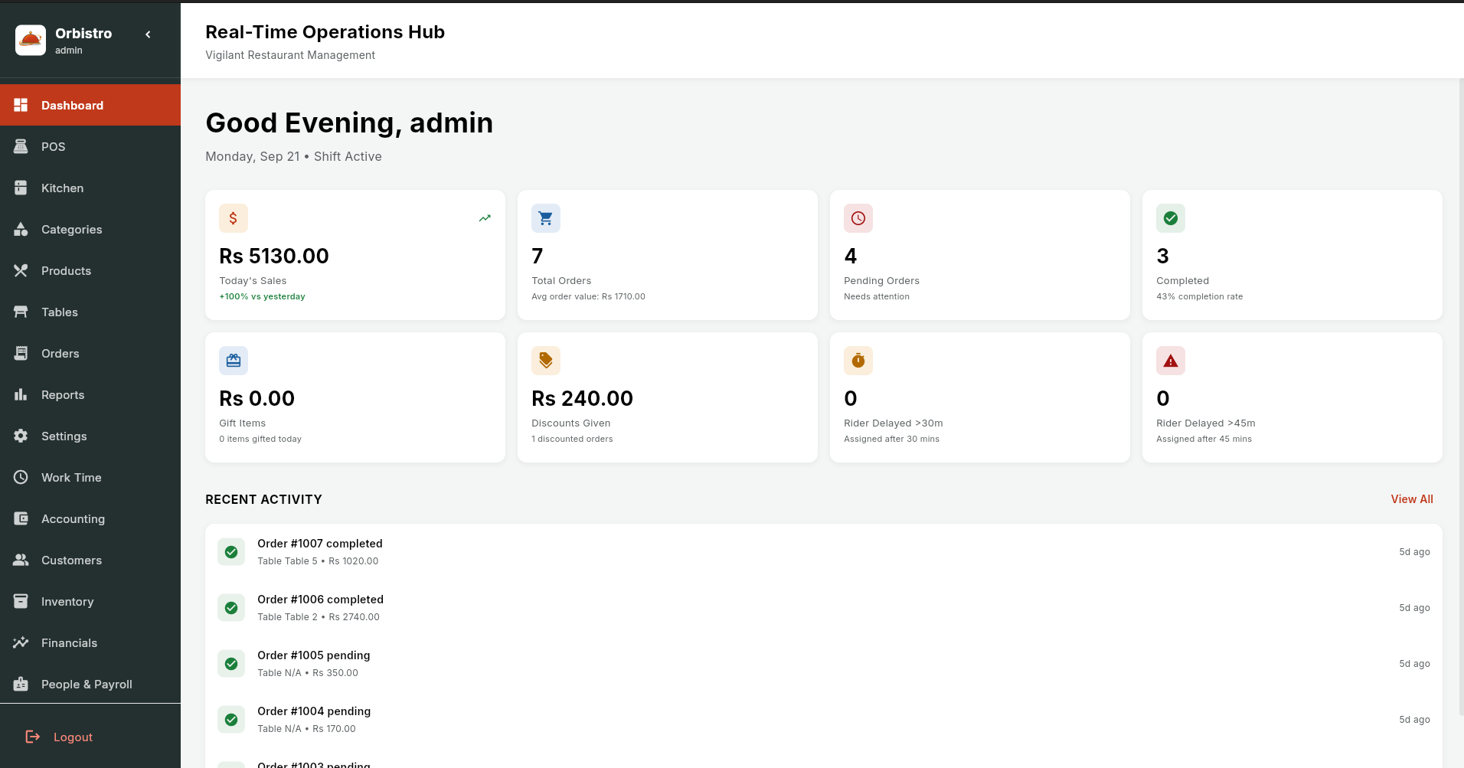The width and height of the screenshot is (1464, 768).
Task: Open the Customers people icon
Action: (x=21, y=560)
